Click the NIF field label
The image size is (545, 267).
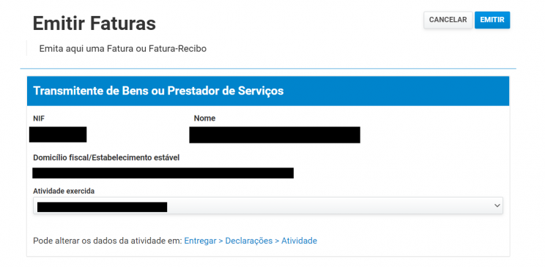(x=39, y=119)
